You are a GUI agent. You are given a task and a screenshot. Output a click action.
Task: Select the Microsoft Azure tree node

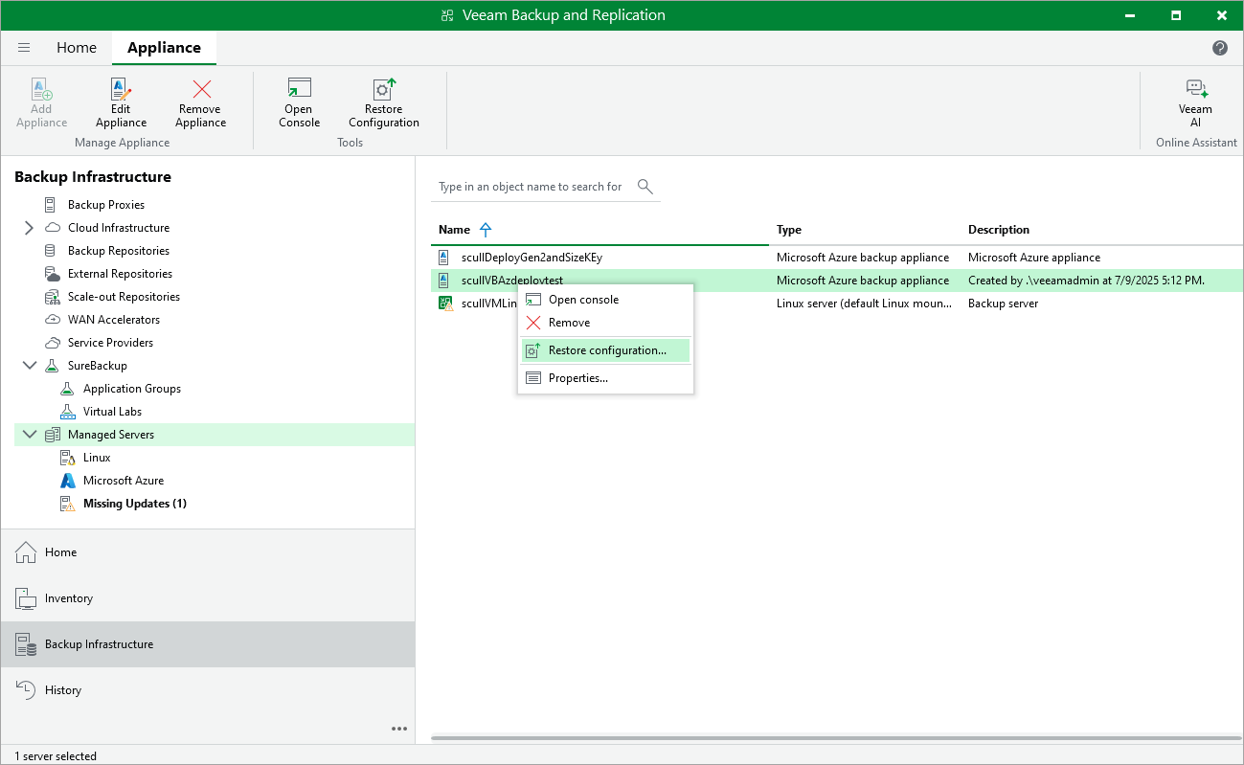tap(124, 481)
